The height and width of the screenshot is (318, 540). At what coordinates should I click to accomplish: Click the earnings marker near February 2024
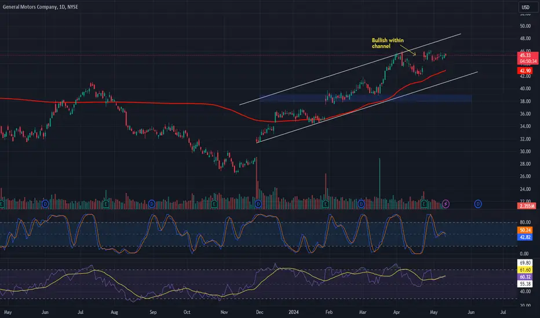326,204
